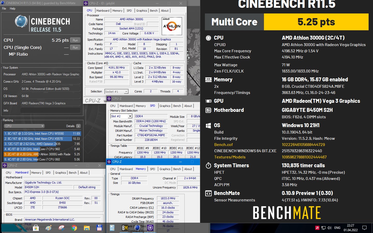Click Manufacturer Gigabyte Technology Co. Ltd.
Image resolution: width=373 pixels, height=233 pixels.
[62, 183]
